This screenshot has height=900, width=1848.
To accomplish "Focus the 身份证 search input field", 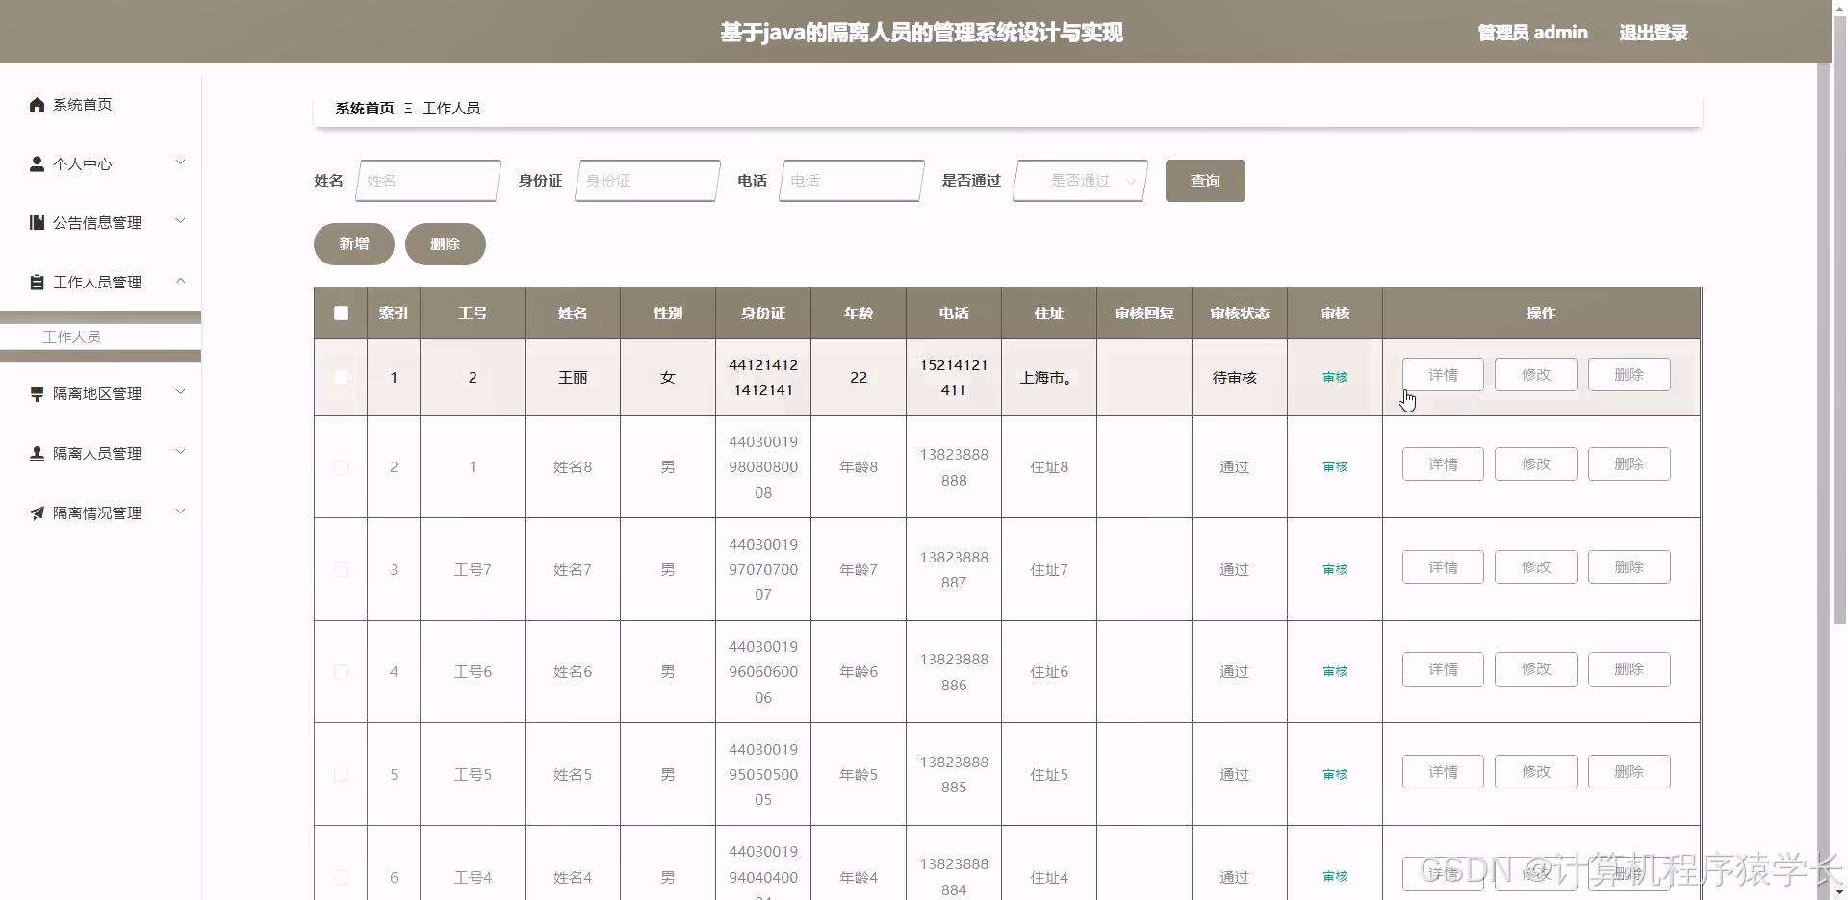I will (x=648, y=181).
